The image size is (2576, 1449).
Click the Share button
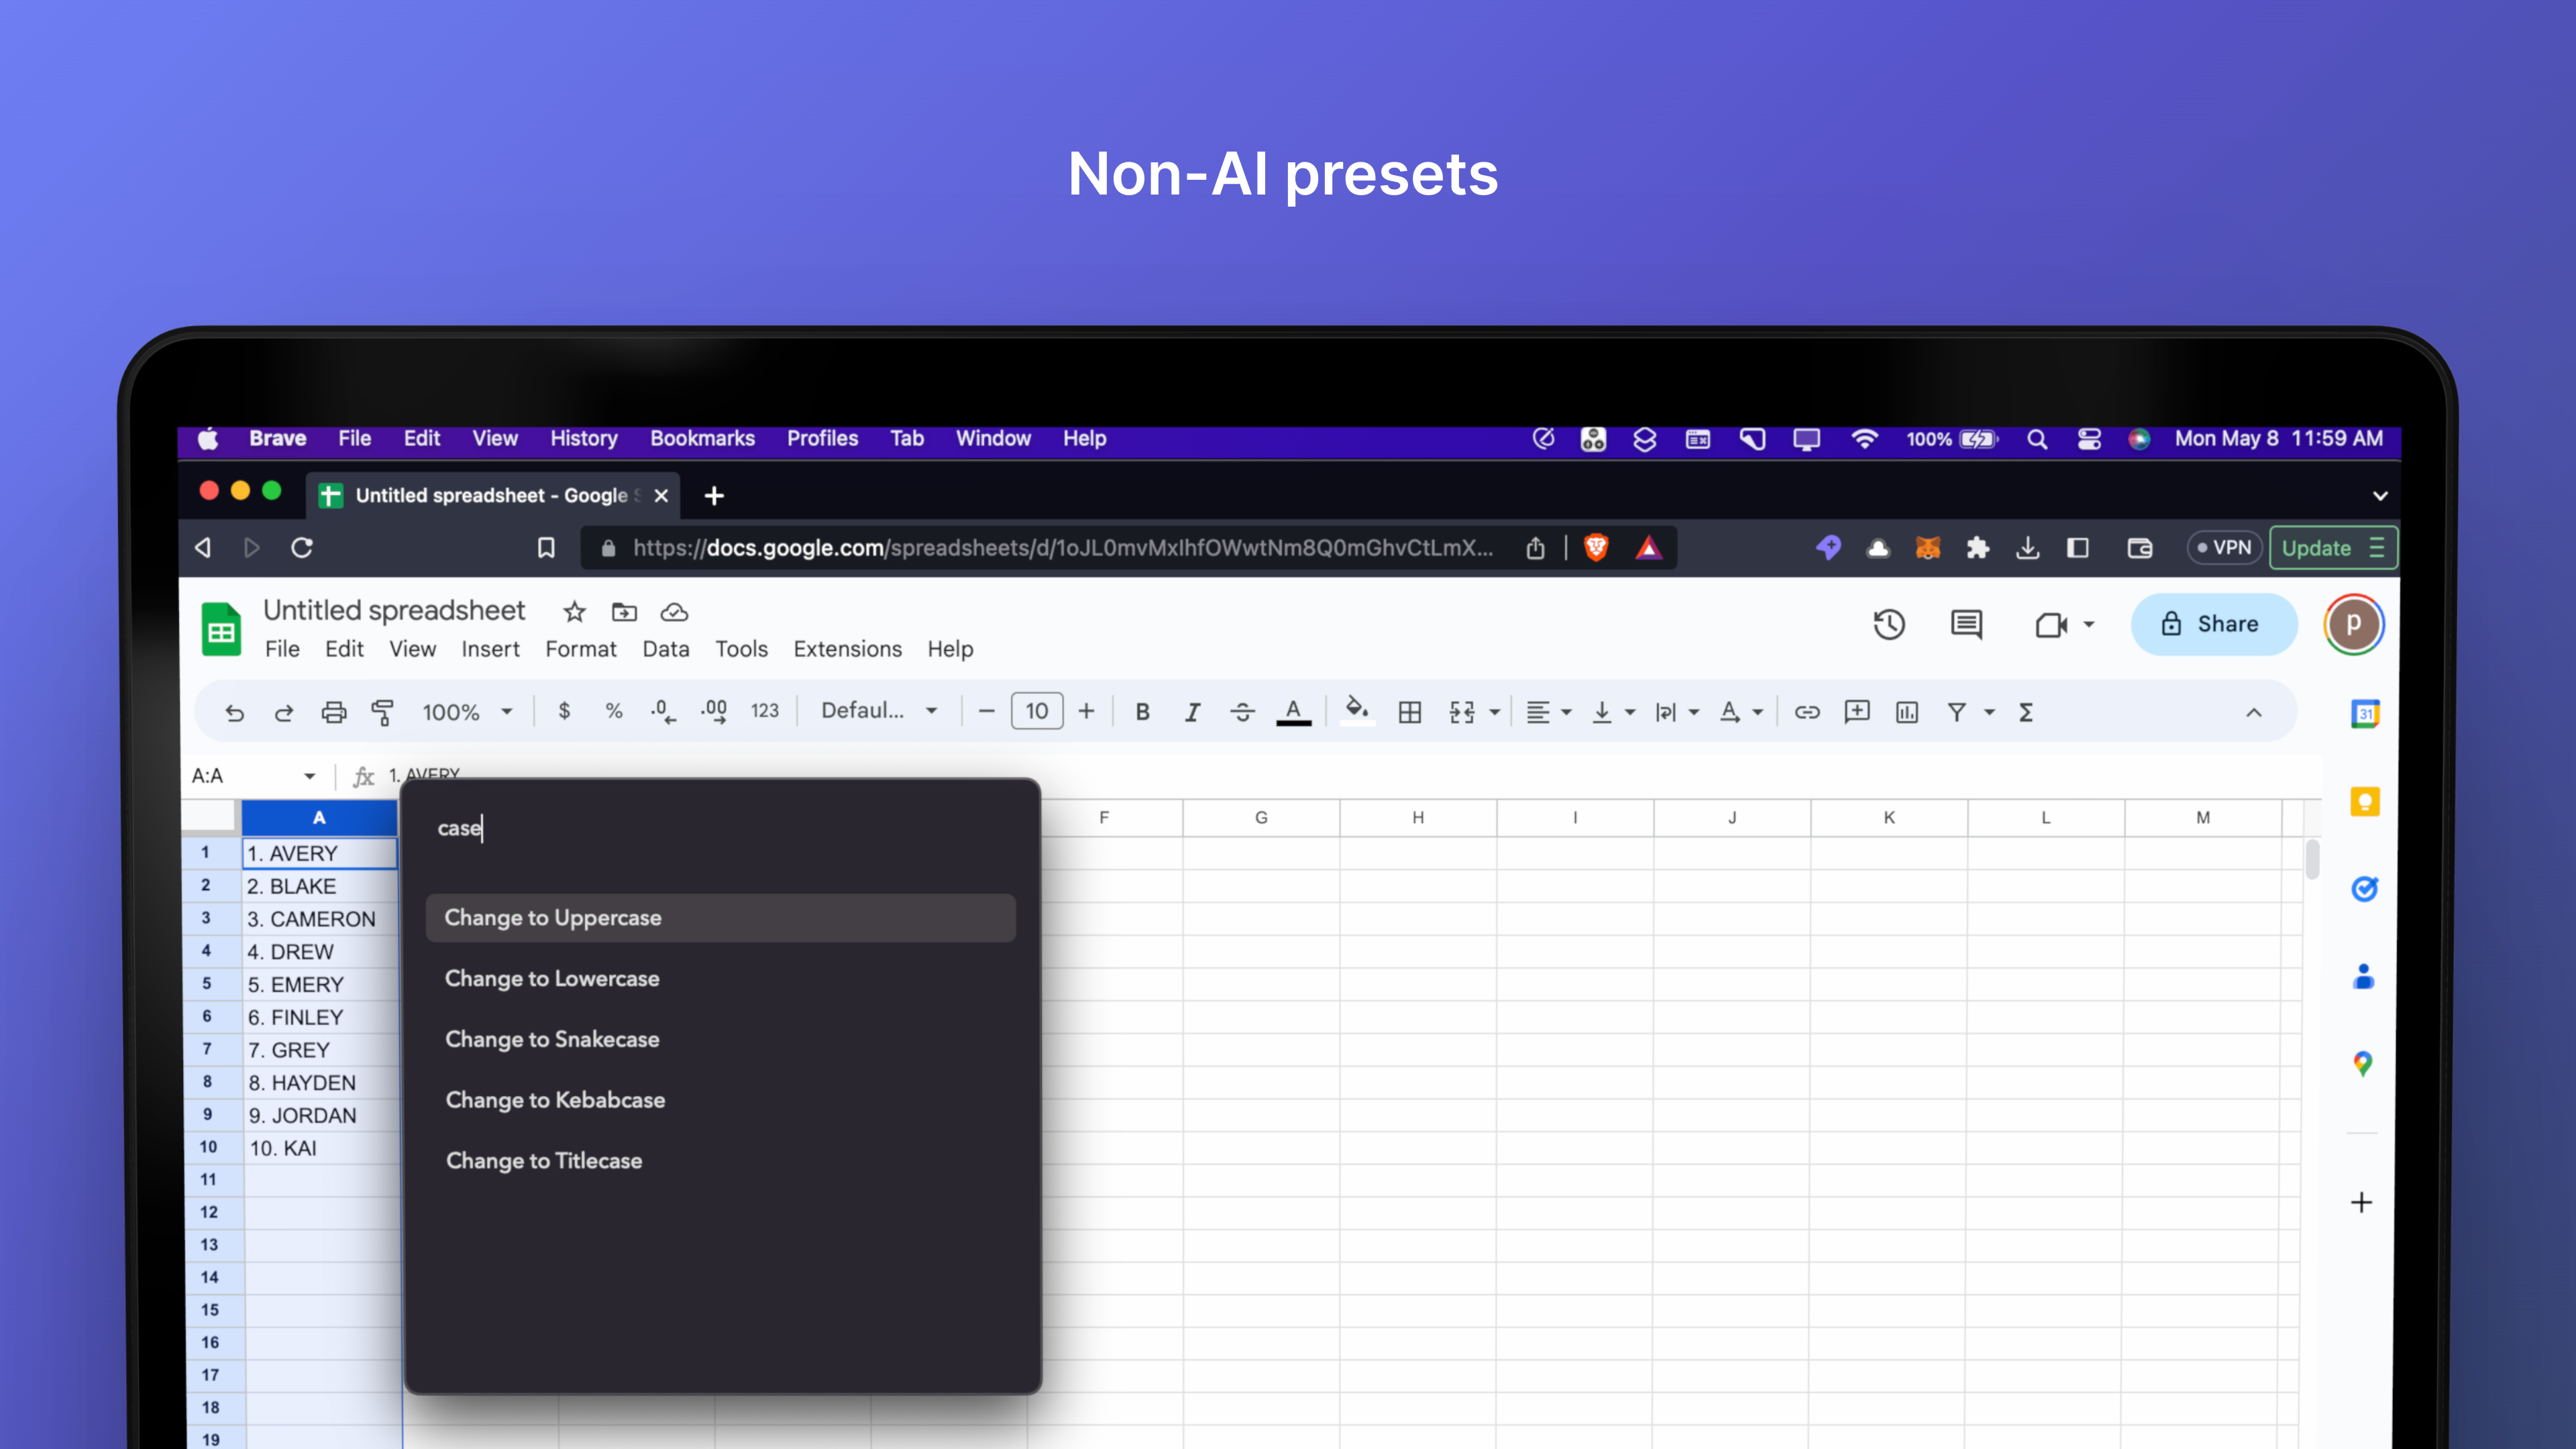point(2213,624)
